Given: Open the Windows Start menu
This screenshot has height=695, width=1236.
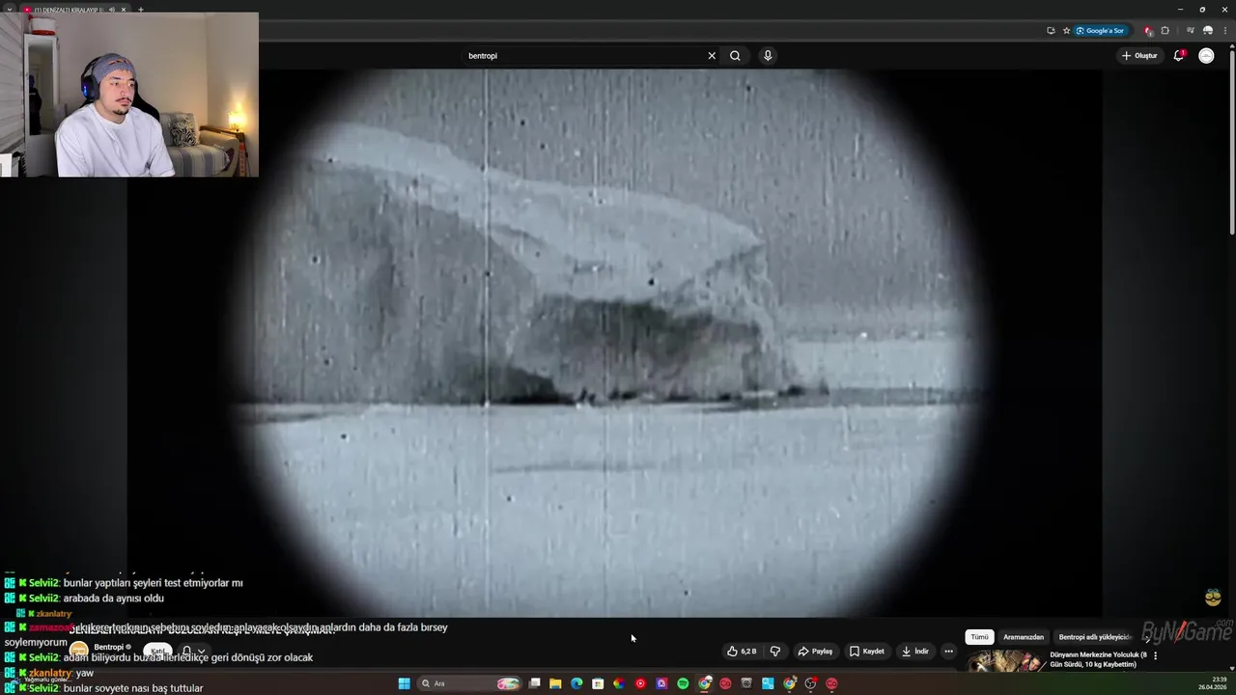Looking at the screenshot, I should pos(404,683).
